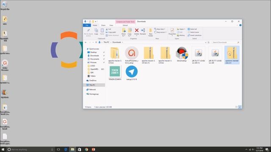Select the ActivePresenter setup file

132,55
